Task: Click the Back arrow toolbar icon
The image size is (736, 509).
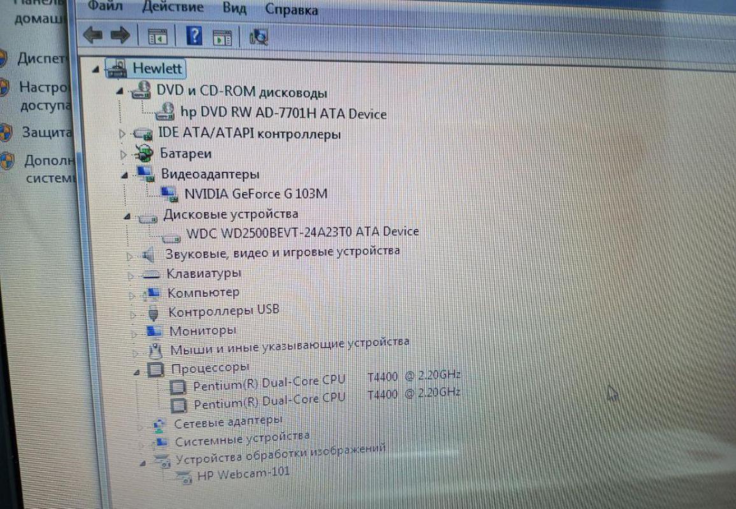Action: (x=93, y=36)
